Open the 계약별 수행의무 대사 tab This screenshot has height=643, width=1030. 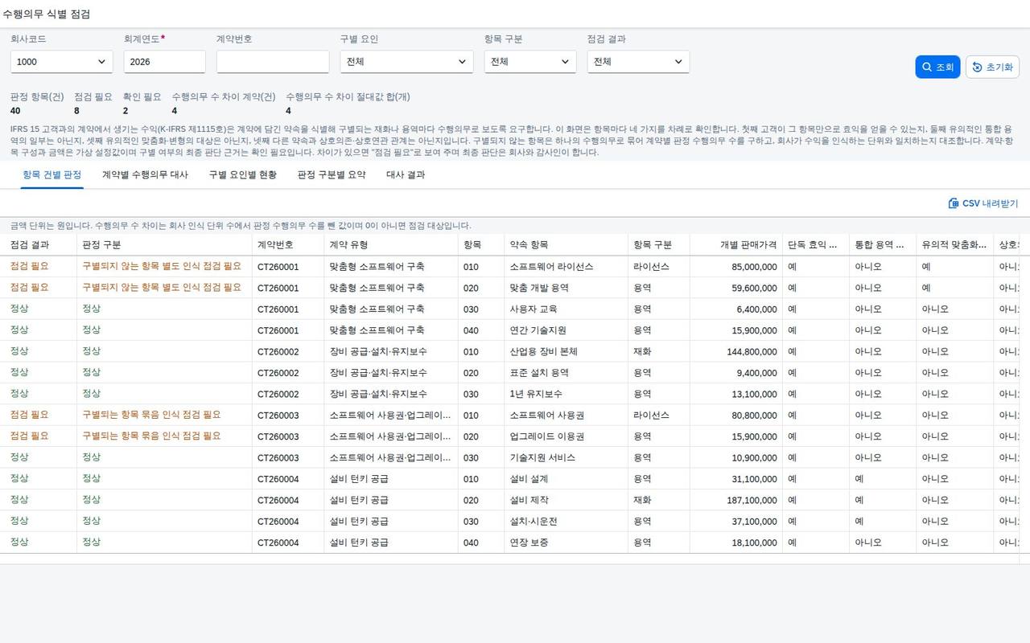coord(145,174)
